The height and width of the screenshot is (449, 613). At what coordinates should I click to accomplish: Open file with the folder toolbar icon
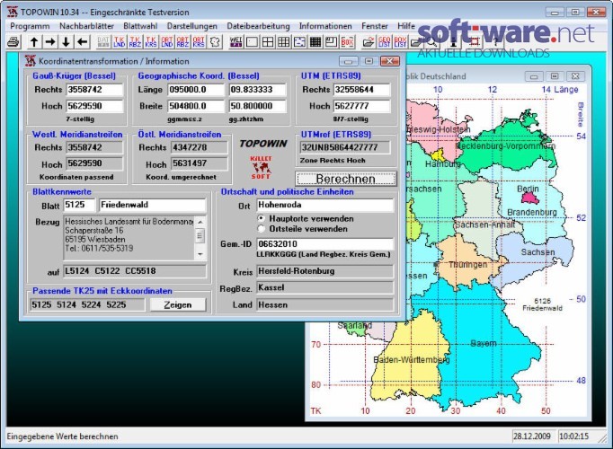369,42
